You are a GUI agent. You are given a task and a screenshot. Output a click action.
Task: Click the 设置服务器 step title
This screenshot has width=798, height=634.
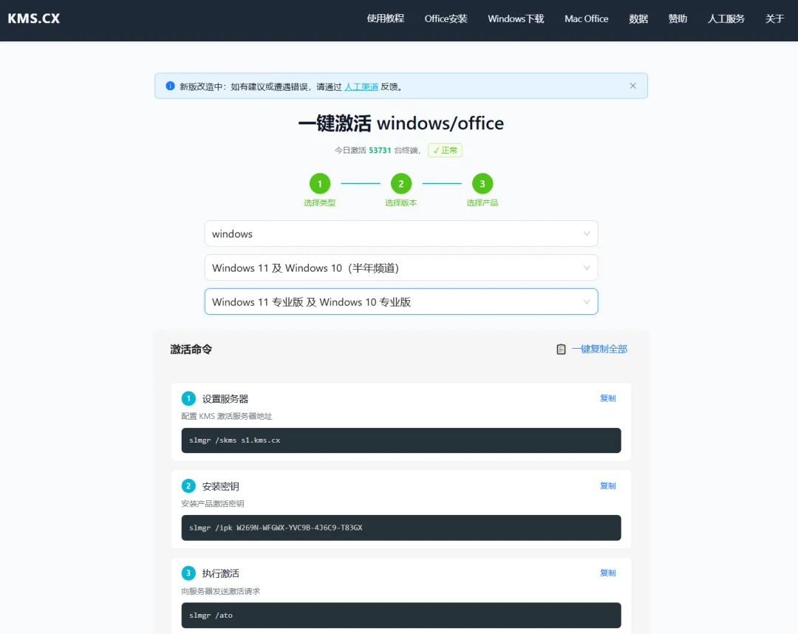pos(225,399)
